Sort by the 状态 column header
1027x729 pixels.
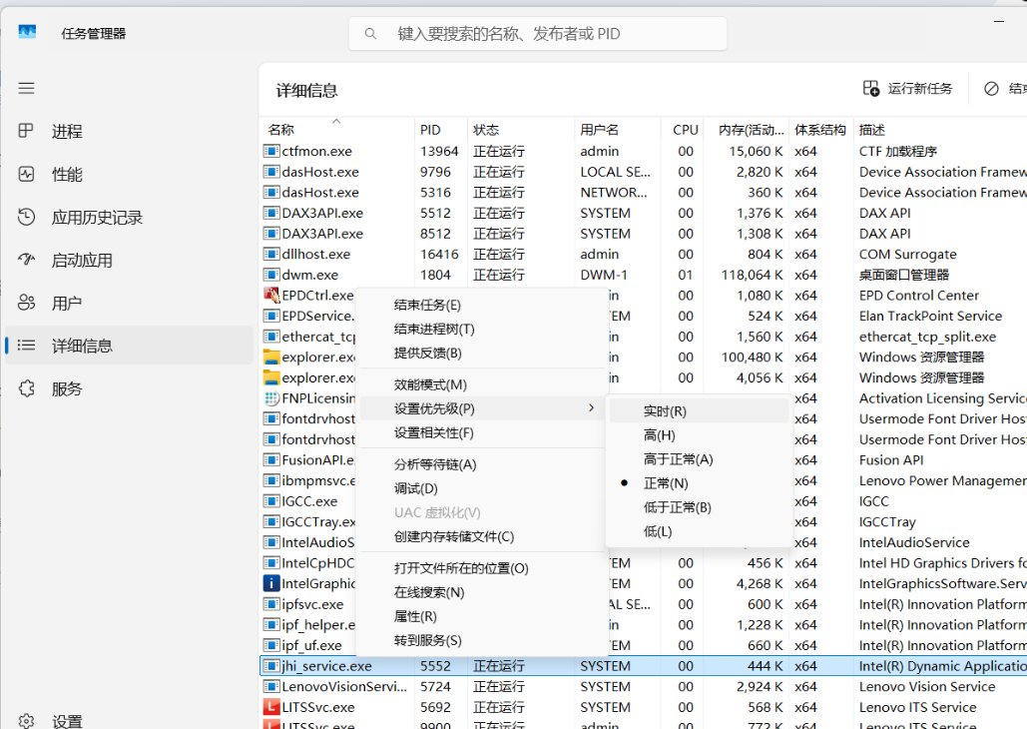coord(521,130)
